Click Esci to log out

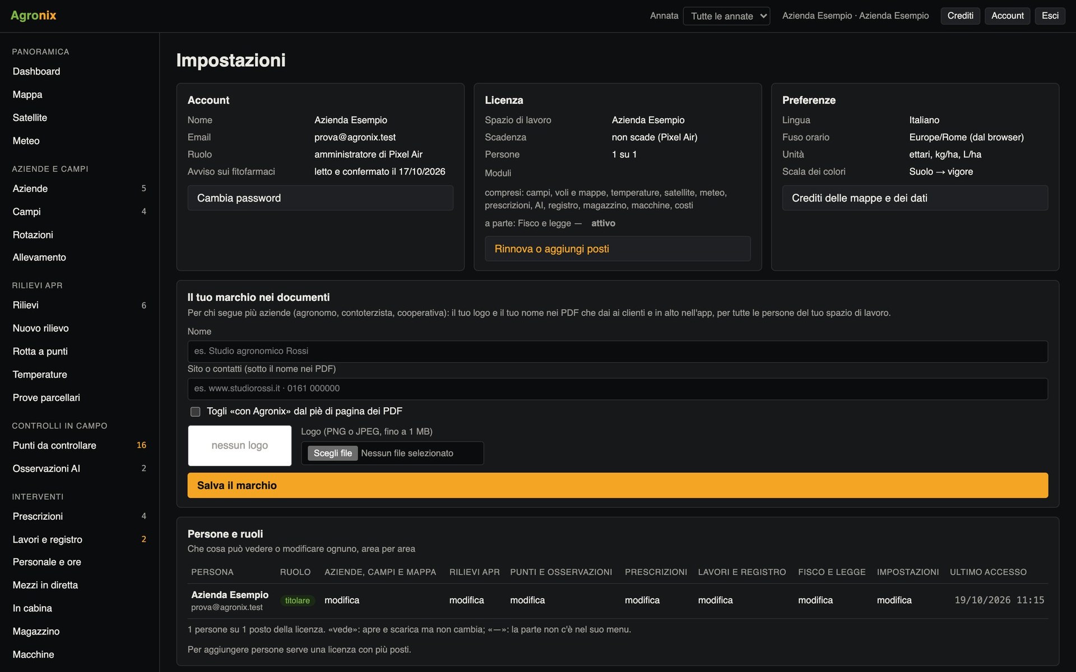click(x=1050, y=16)
